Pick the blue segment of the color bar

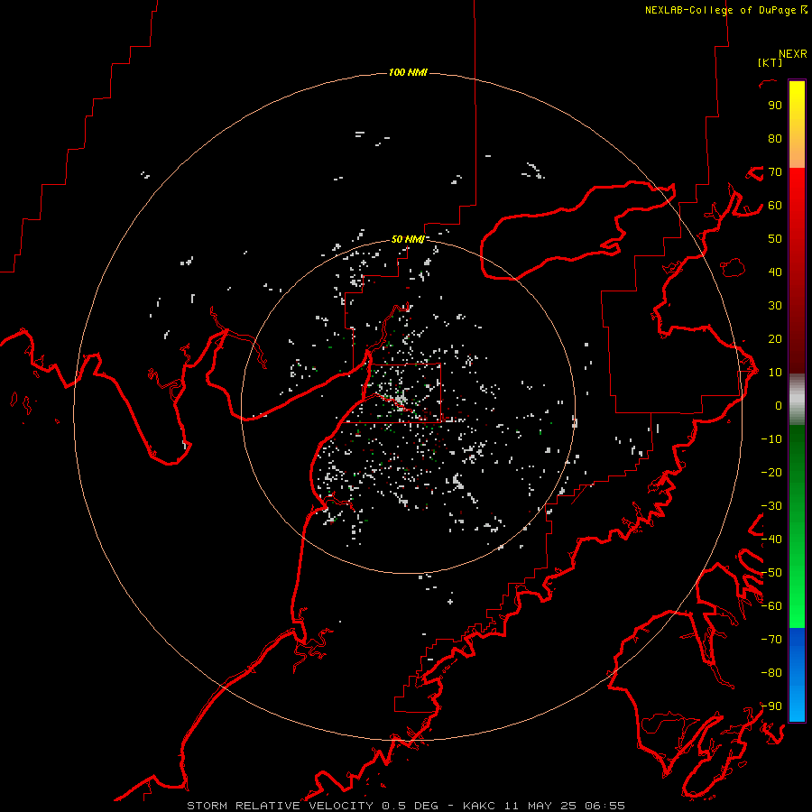[x=797, y=674]
